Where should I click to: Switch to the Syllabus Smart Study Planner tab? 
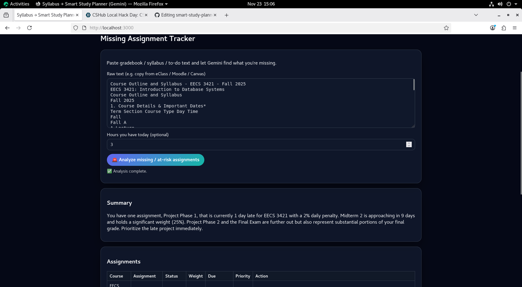[x=45, y=15]
